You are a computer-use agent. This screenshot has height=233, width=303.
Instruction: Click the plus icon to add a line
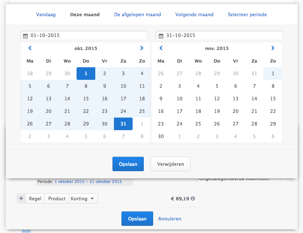click(21, 198)
